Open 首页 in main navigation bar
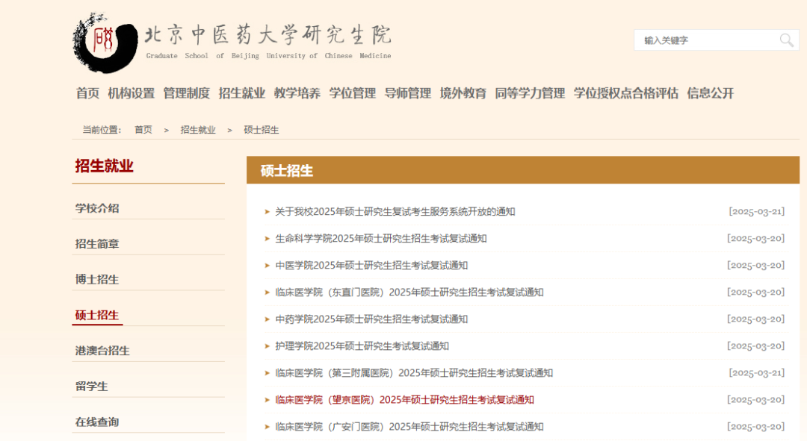 [x=87, y=93]
